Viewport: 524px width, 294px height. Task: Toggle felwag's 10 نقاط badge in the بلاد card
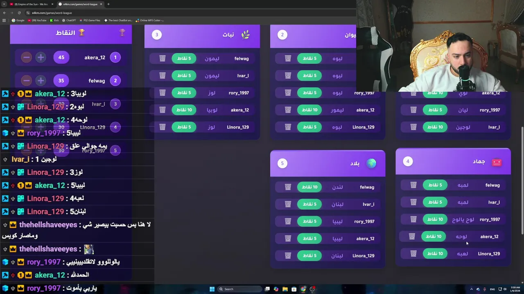[309, 187]
